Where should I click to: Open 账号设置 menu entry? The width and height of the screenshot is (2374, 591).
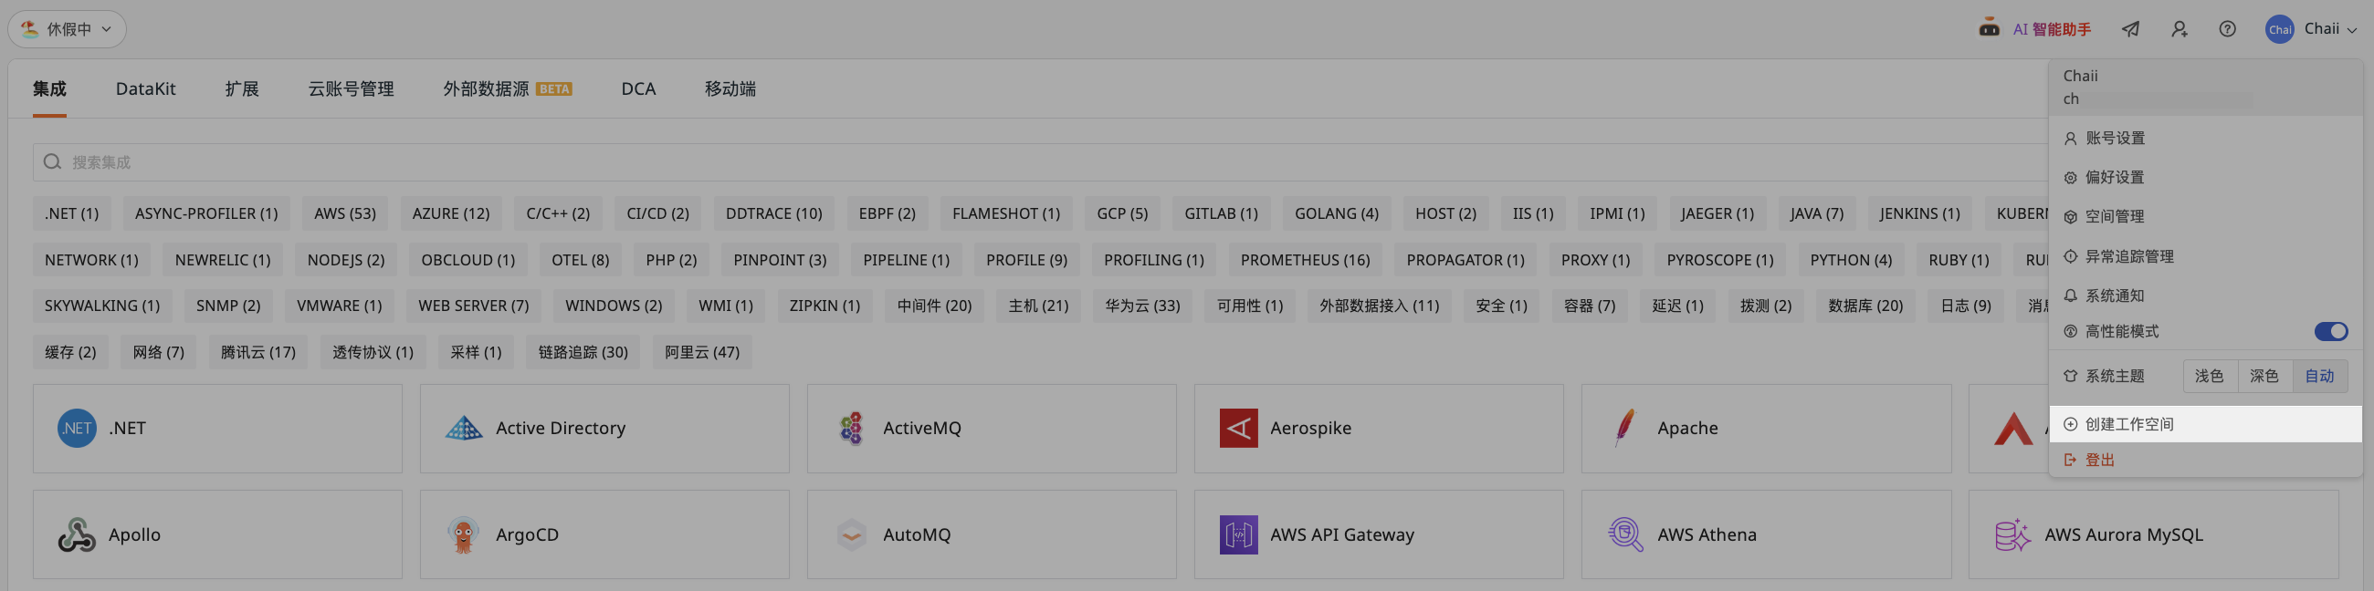point(2205,138)
